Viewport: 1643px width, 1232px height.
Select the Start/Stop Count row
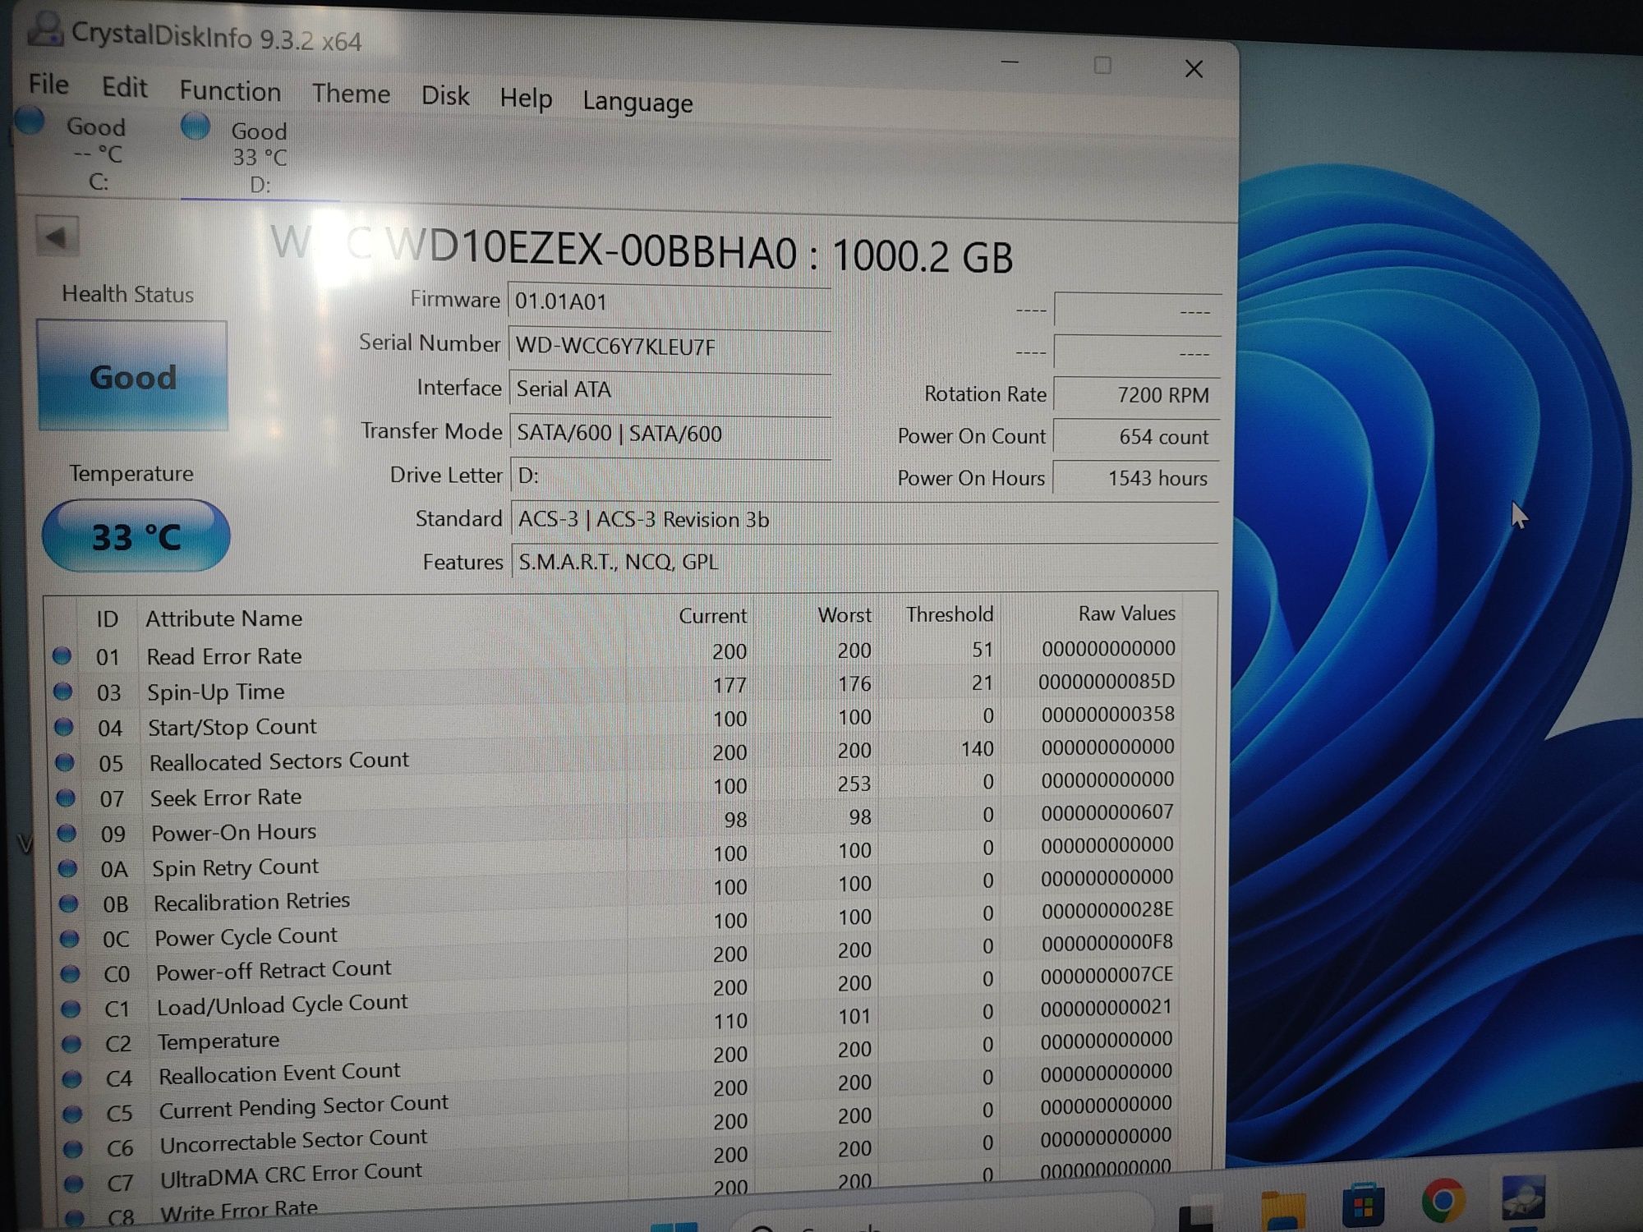click(616, 721)
